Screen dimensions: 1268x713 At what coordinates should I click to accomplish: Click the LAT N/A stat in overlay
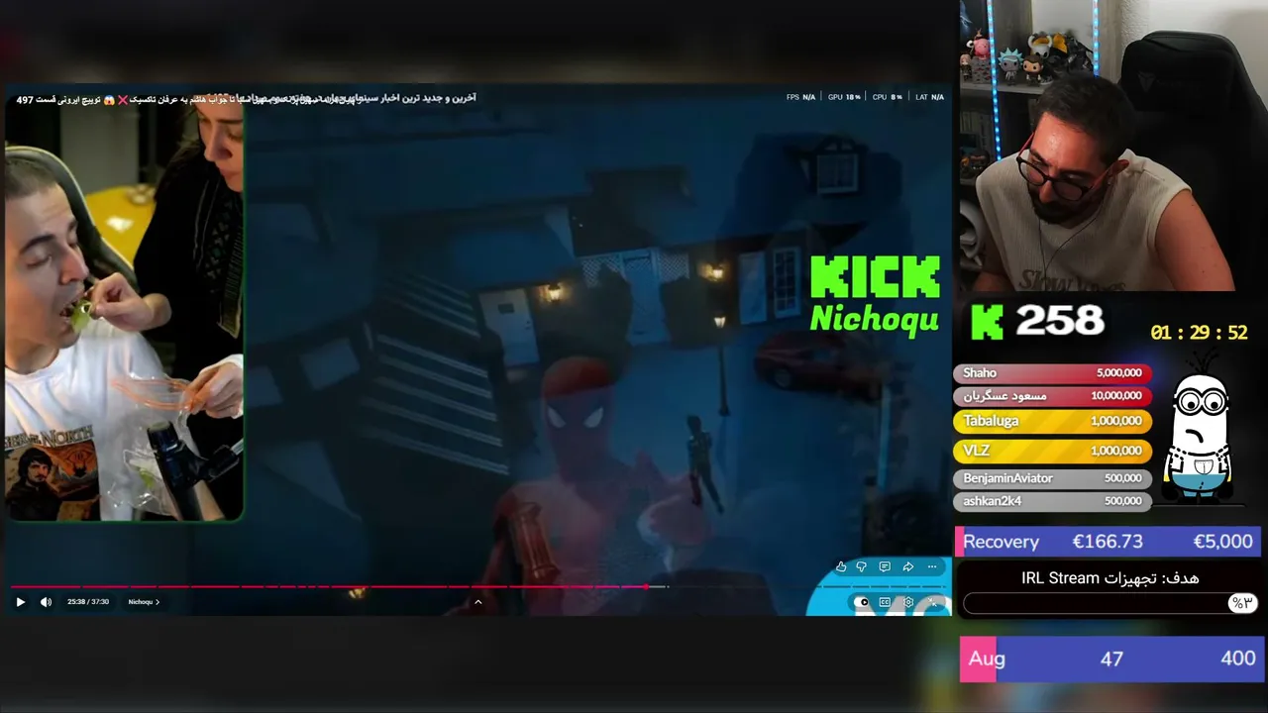[x=929, y=97]
